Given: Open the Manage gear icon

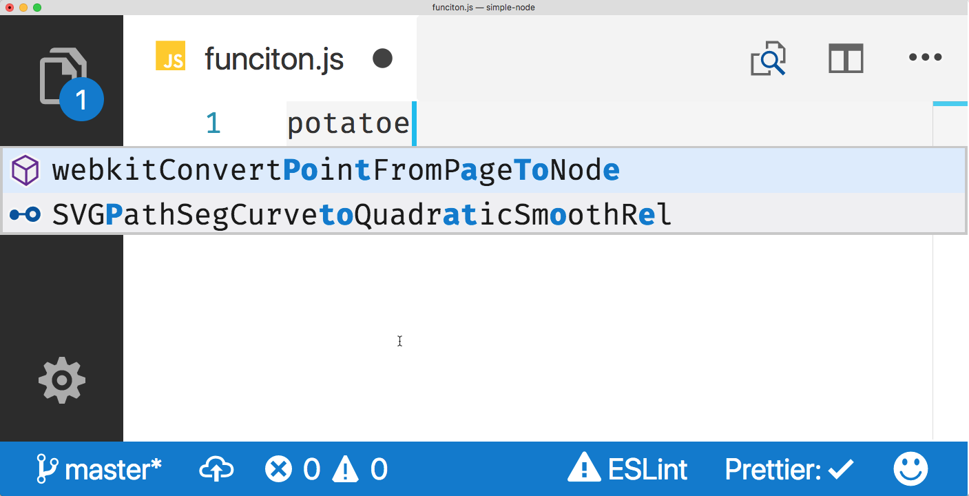Looking at the screenshot, I should [x=62, y=380].
